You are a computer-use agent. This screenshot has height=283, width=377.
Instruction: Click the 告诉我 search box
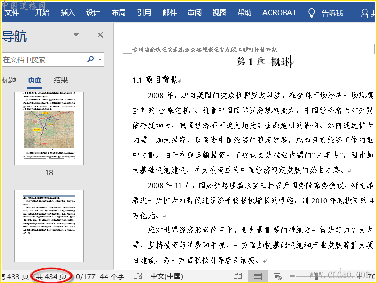point(332,13)
